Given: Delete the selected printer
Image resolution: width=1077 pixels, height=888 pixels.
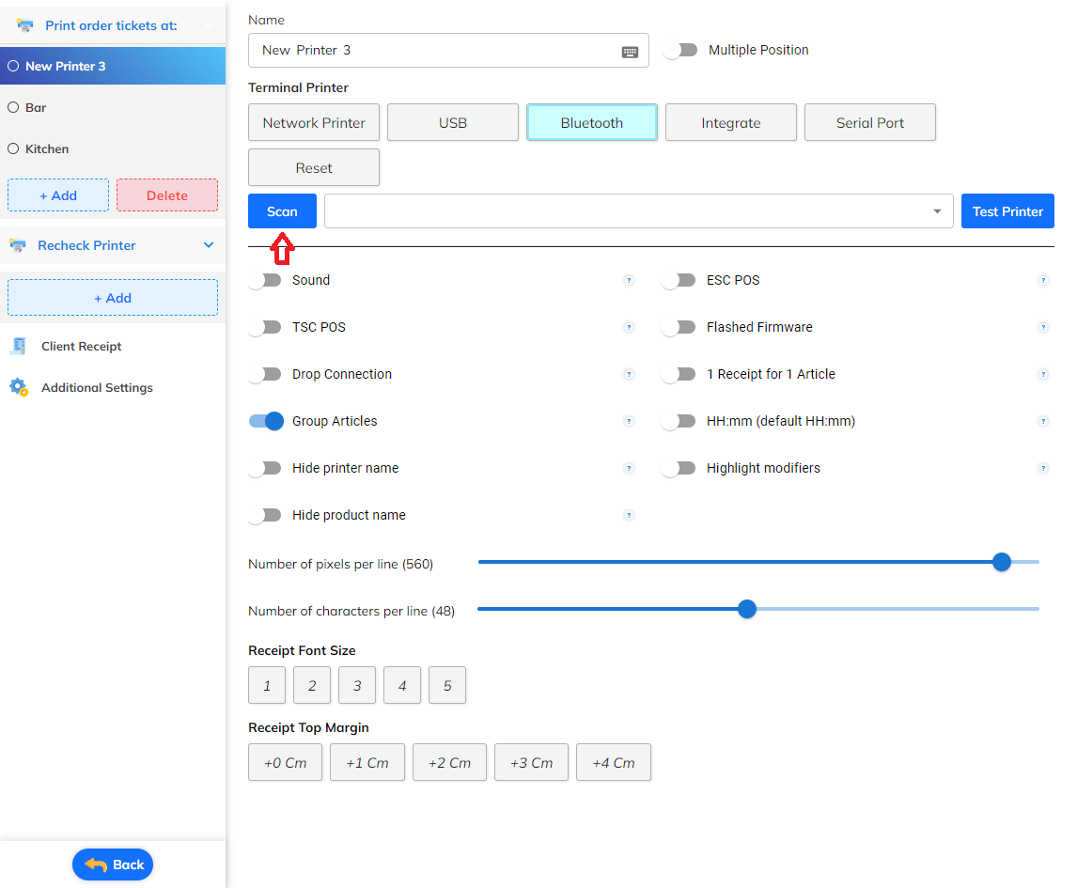Looking at the screenshot, I should click(x=167, y=195).
